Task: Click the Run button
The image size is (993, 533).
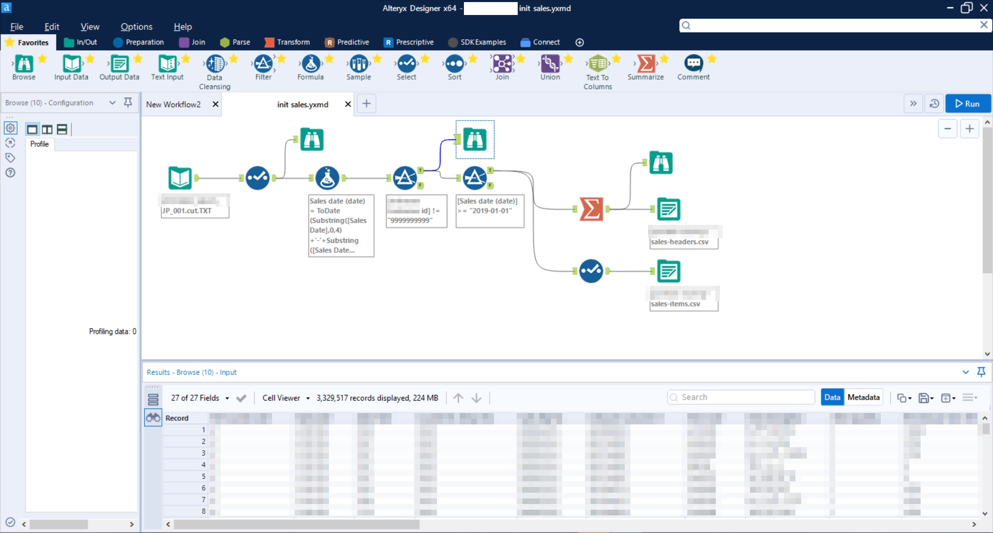Action: pos(968,103)
